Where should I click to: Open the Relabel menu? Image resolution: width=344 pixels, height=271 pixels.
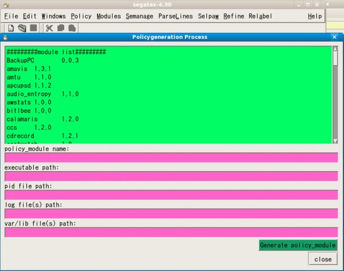pyautogui.click(x=260, y=16)
